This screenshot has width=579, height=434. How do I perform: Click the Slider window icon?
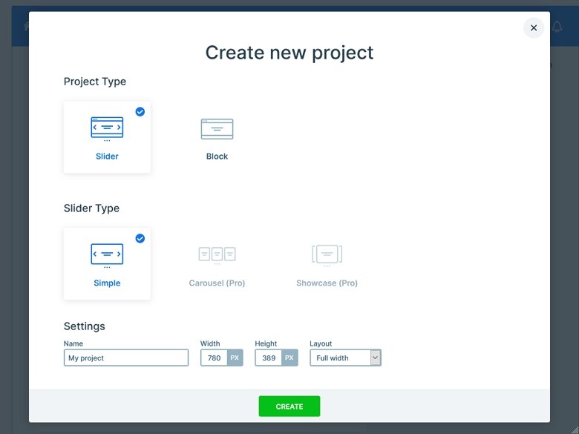(107, 129)
